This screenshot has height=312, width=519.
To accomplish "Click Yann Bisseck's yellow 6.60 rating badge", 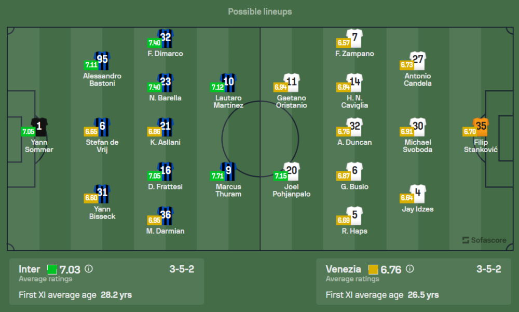I will (x=90, y=198).
